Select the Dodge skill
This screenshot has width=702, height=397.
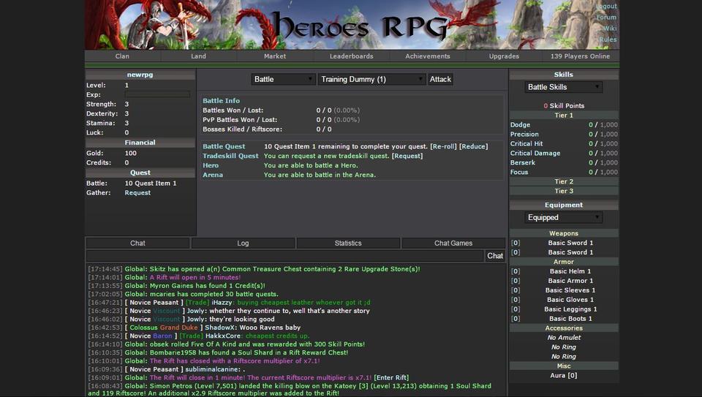point(520,125)
